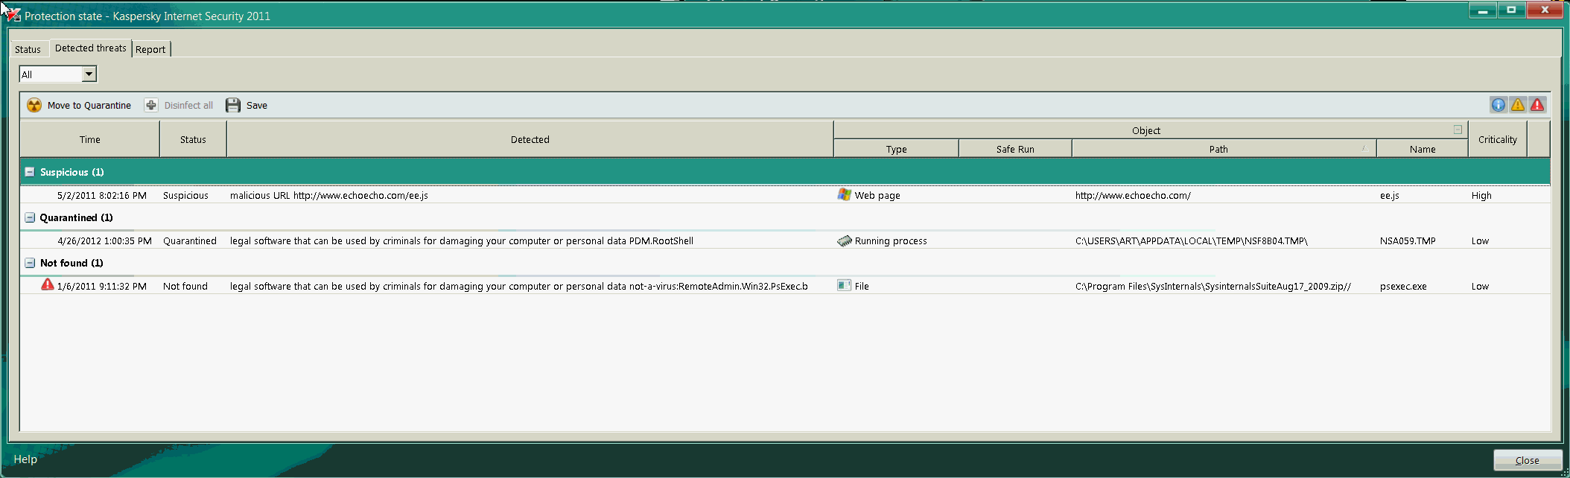
Task: Sort by the Safe Run column header
Action: [x=1015, y=149]
